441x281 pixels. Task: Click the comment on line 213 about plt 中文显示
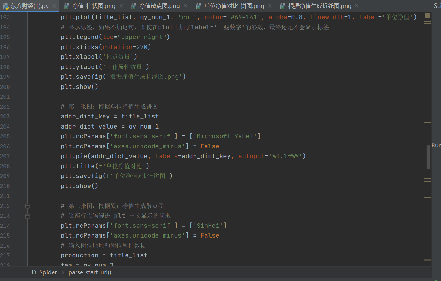click(x=116, y=216)
